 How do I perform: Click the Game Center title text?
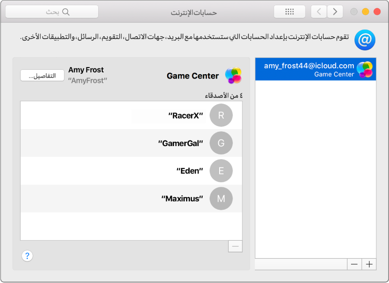coord(193,76)
